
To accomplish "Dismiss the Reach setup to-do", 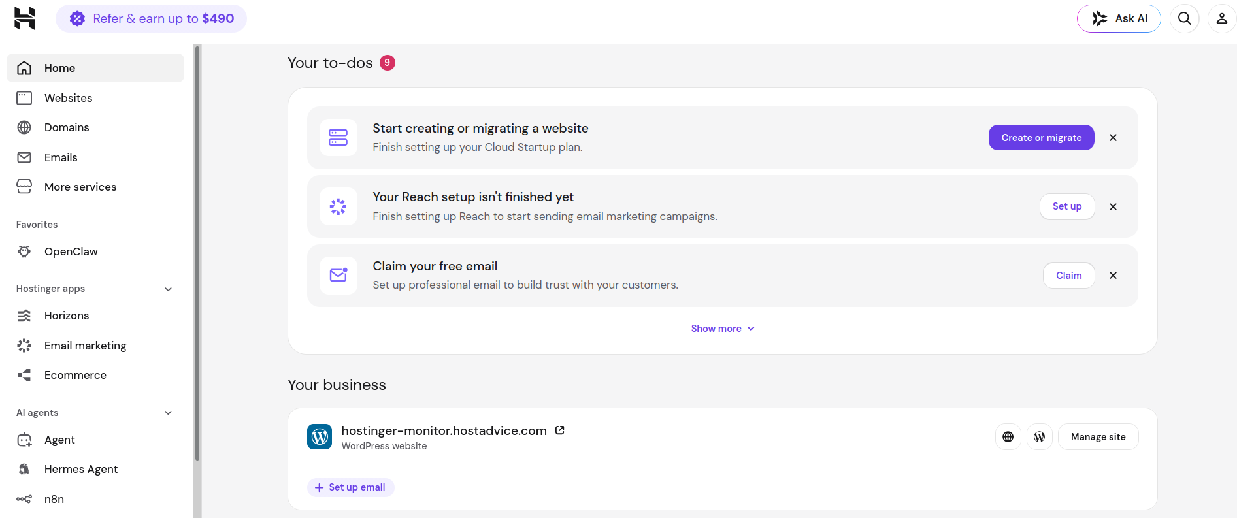I will click(1113, 206).
